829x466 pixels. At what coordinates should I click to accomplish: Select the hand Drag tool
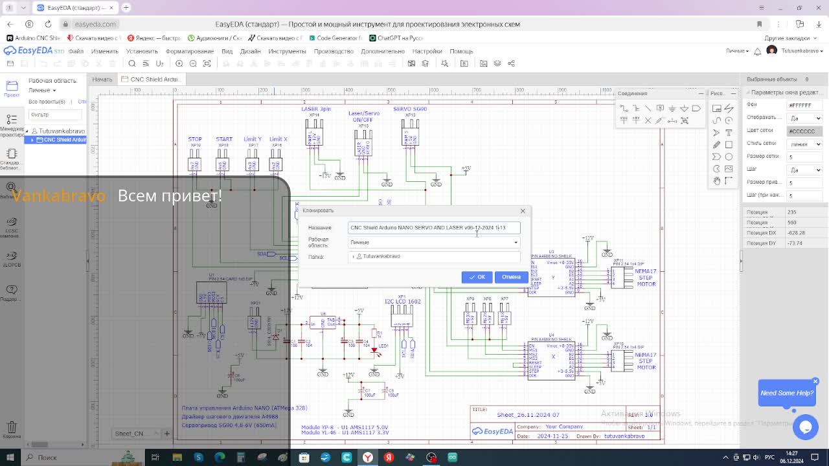point(716,181)
